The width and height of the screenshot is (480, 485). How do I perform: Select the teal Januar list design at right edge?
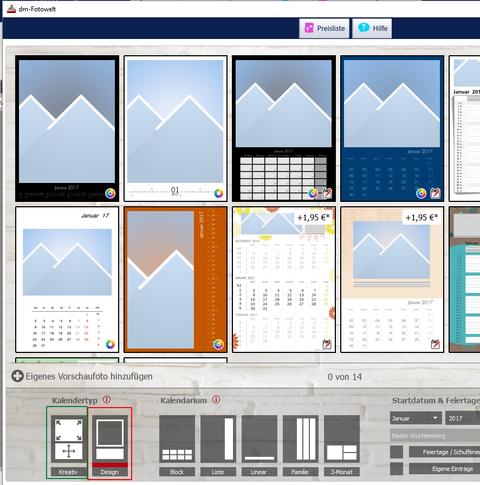coord(464,280)
